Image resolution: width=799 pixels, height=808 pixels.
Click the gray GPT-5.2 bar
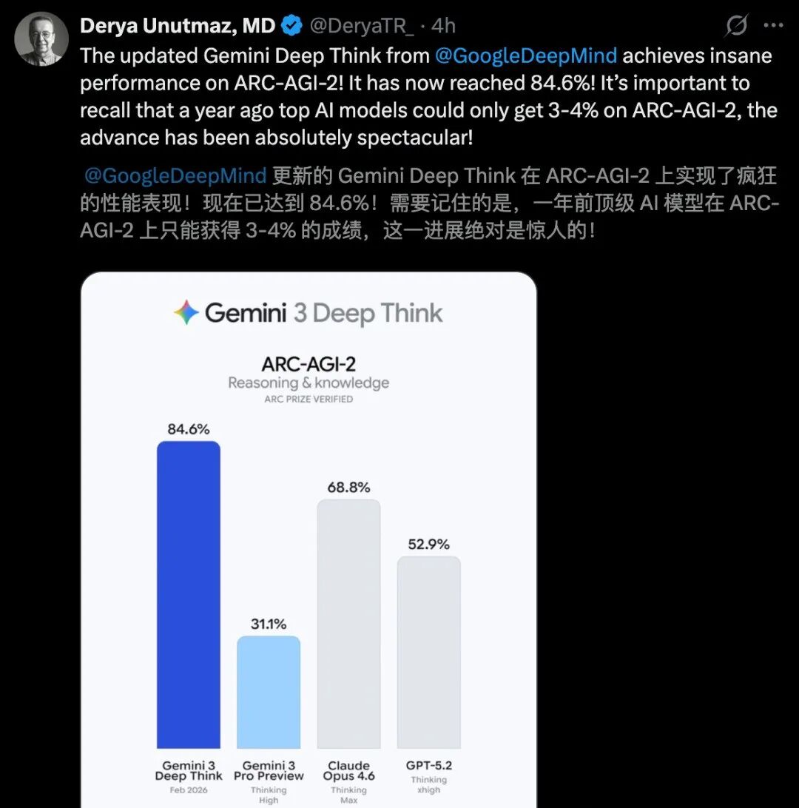tap(428, 652)
